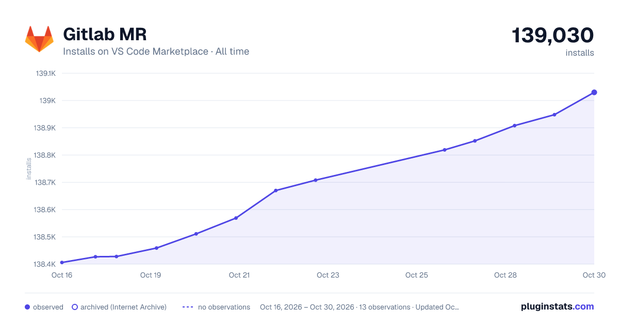This screenshot has width=619, height=325.
Task: Click the date range and observations footer text
Action: click(360, 307)
